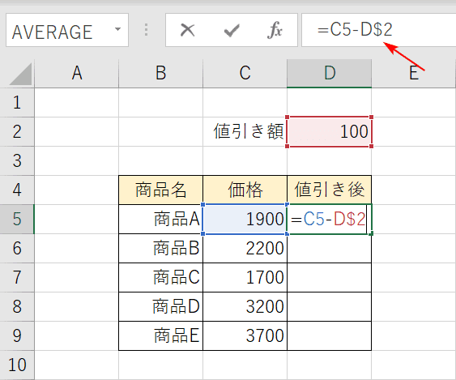456x380 pixels.
Task: Click cell C5 with value 1900
Action: click(245, 219)
